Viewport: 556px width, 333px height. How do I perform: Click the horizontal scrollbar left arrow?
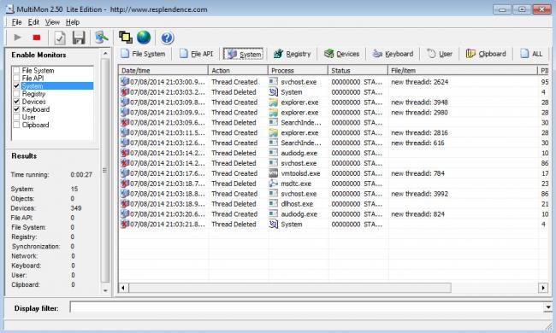(123, 288)
